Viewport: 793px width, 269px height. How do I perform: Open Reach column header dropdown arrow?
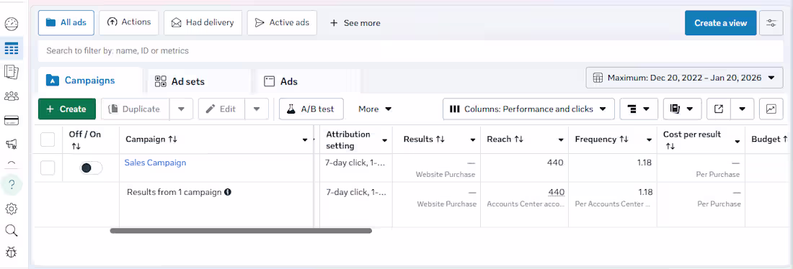pos(561,140)
